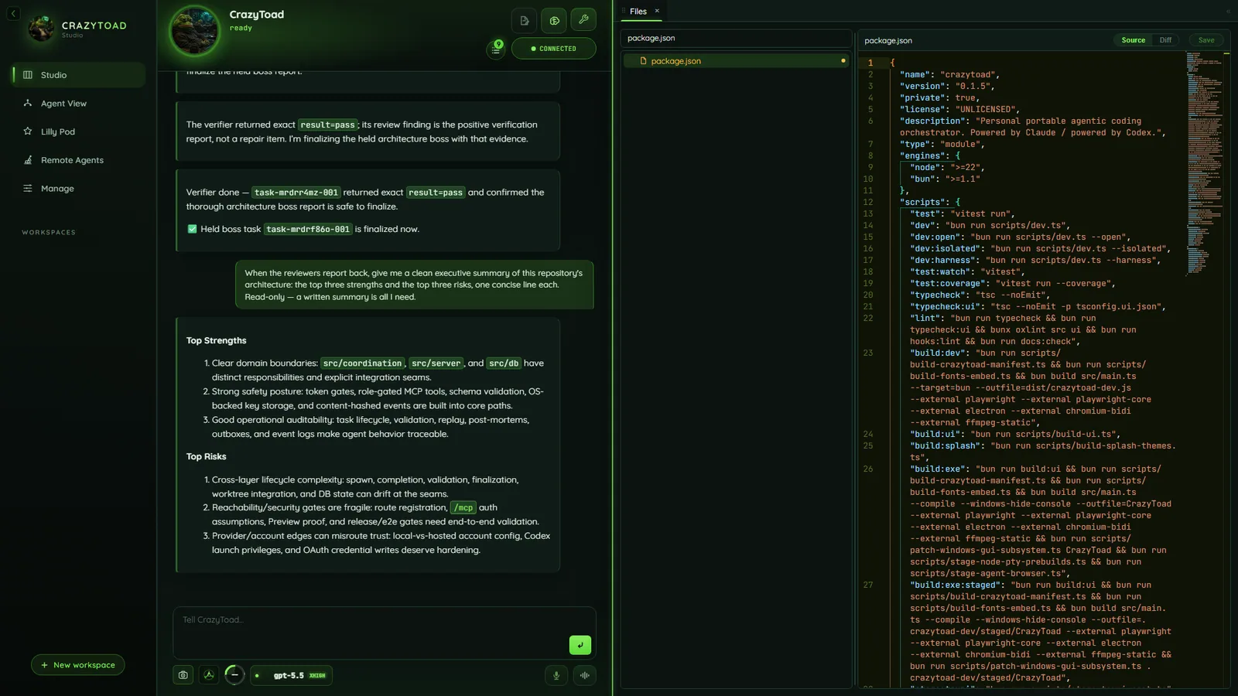Open the task list with badge 9
The height and width of the screenshot is (696, 1238).
pyautogui.click(x=496, y=49)
